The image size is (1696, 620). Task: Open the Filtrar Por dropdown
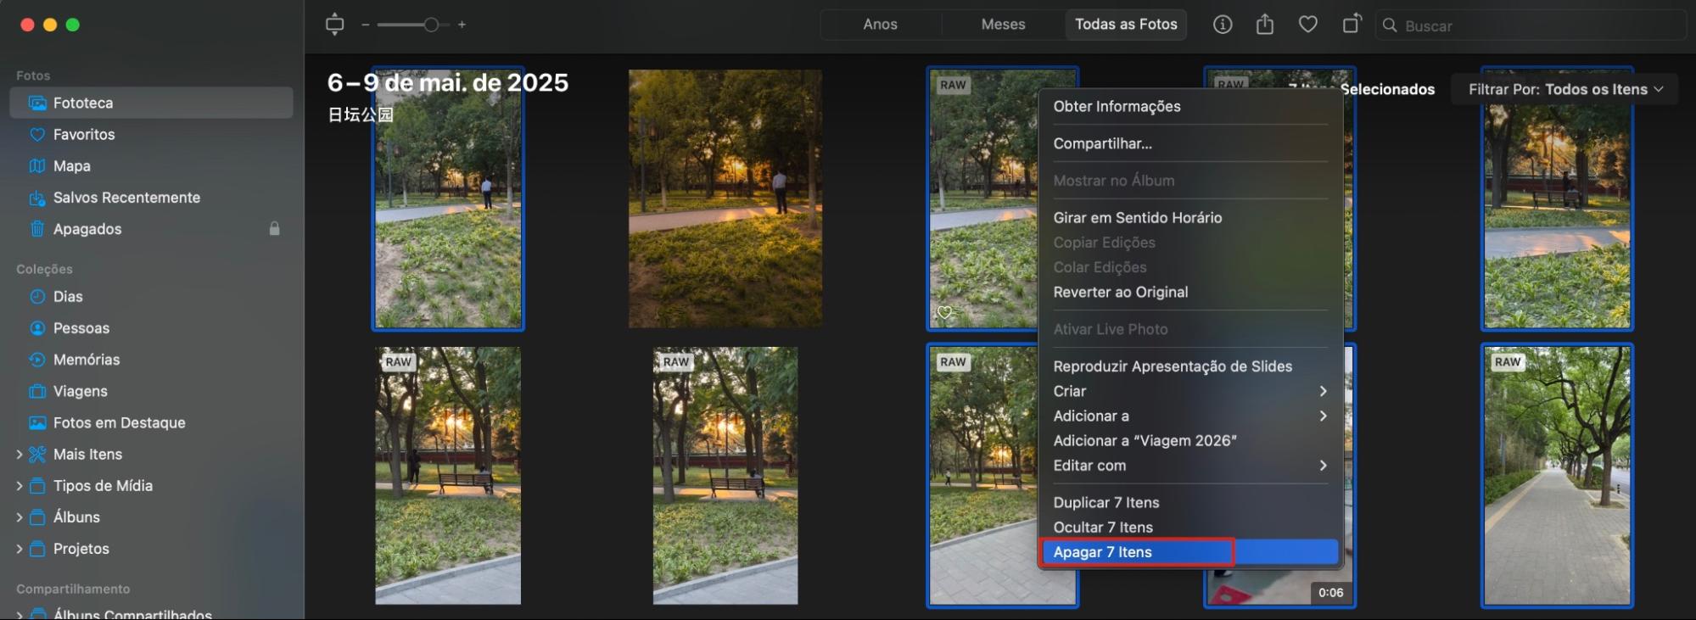pos(1564,89)
